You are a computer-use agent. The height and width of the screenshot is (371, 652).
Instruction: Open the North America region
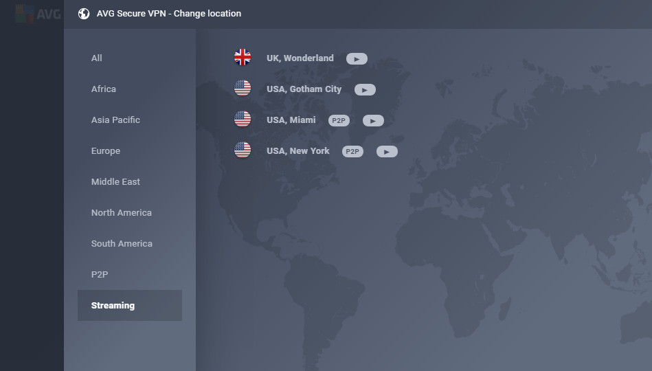[122, 213]
